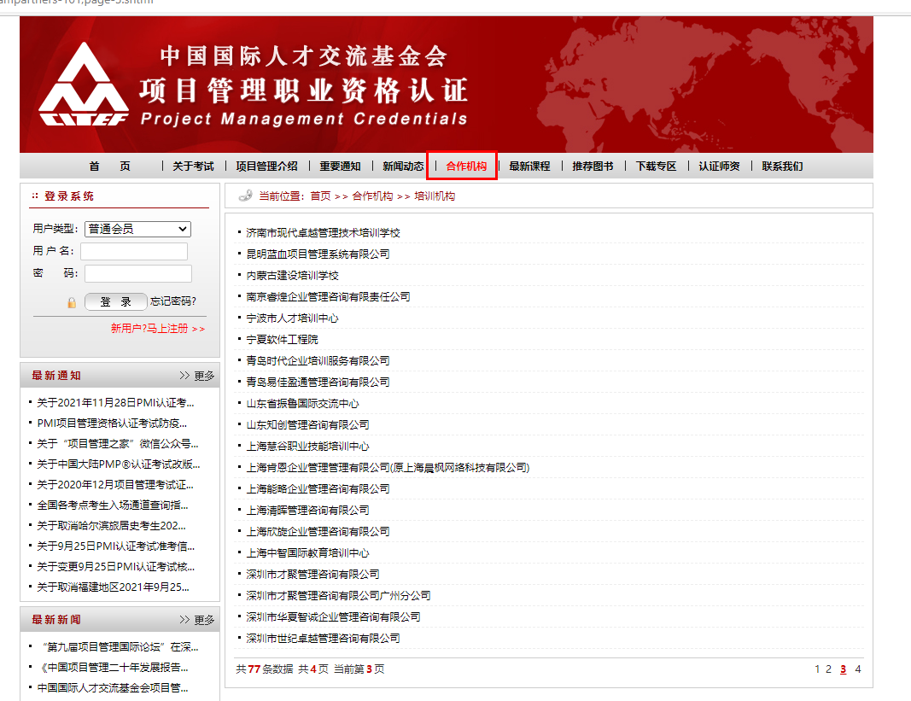Open 内蒙古建设培训学校
Image resolution: width=911 pixels, height=701 pixels.
coord(292,276)
